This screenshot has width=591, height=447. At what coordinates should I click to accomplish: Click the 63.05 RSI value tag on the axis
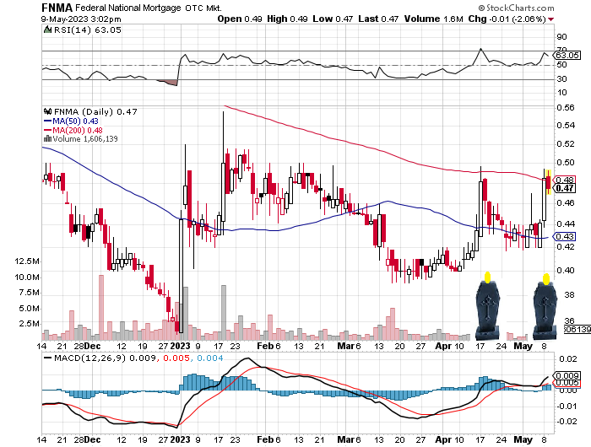(x=567, y=56)
